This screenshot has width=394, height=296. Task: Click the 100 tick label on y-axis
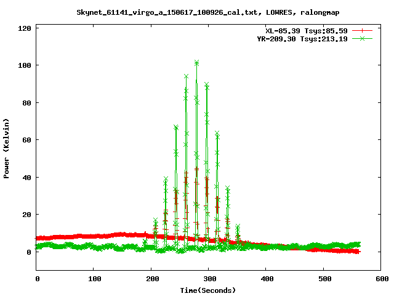point(25,65)
